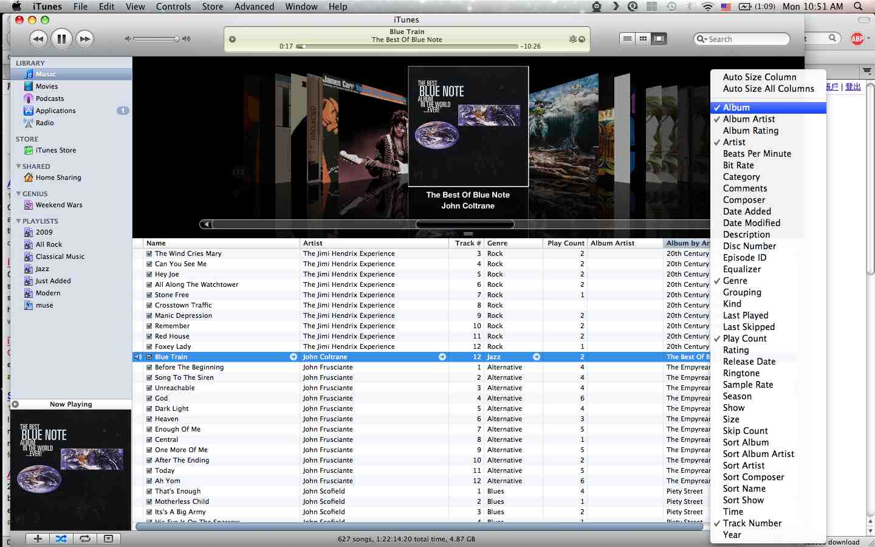
Task: Click the Now Playing album artwork
Action: click(71, 470)
